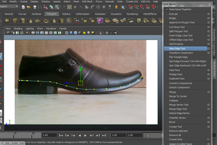Open the Lighting panel menu
217x145 pixels.
[30, 28]
